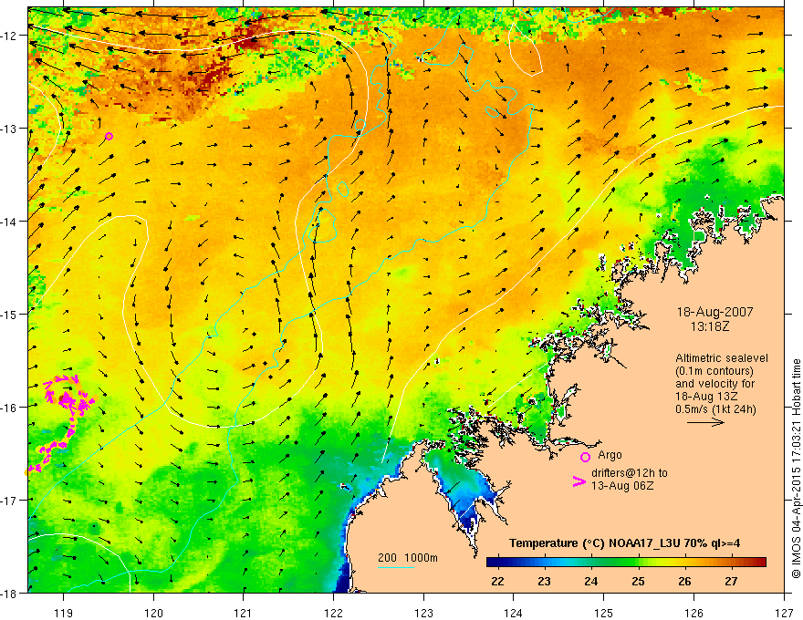803x620 pixels.
Task: Click the '125' longitude axis label
Action: 604,613
